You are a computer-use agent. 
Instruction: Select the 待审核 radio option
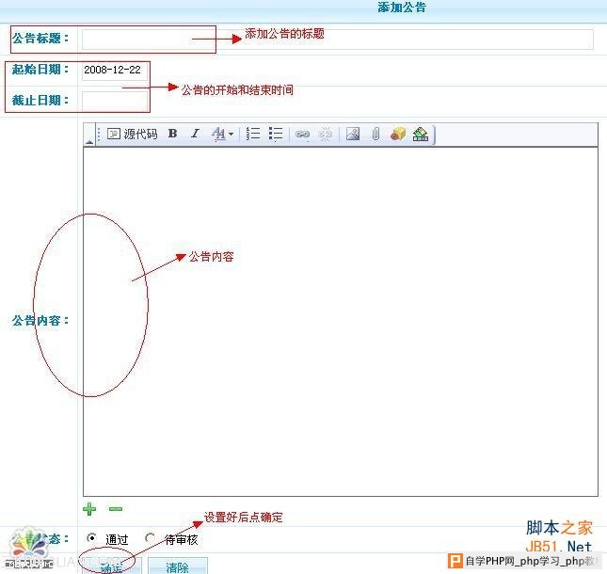(151, 537)
